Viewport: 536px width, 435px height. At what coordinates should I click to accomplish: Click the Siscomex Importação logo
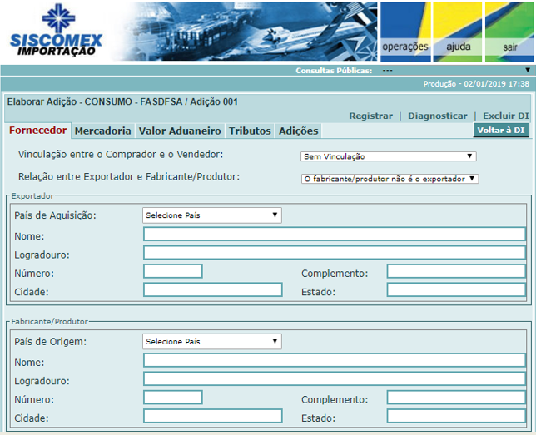[x=56, y=31]
